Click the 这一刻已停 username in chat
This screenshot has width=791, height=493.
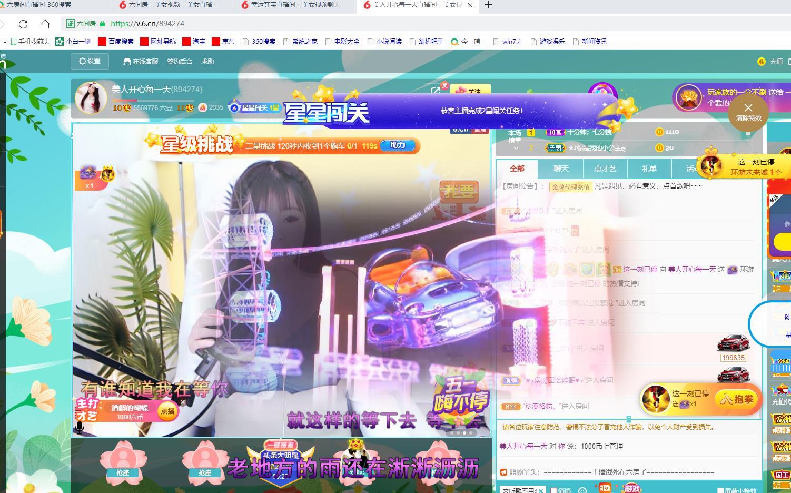click(x=640, y=269)
